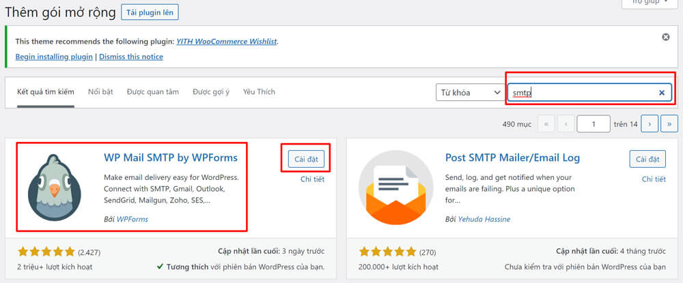
Task: Go to the next results page
Action: coord(650,124)
